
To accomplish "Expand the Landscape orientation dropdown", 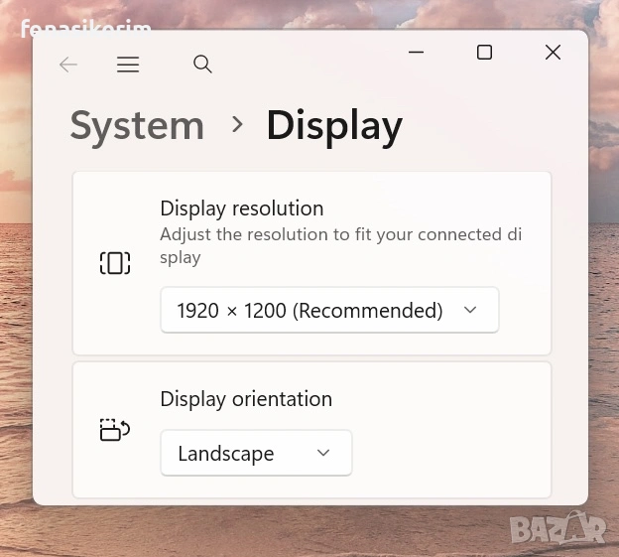I will (255, 453).
